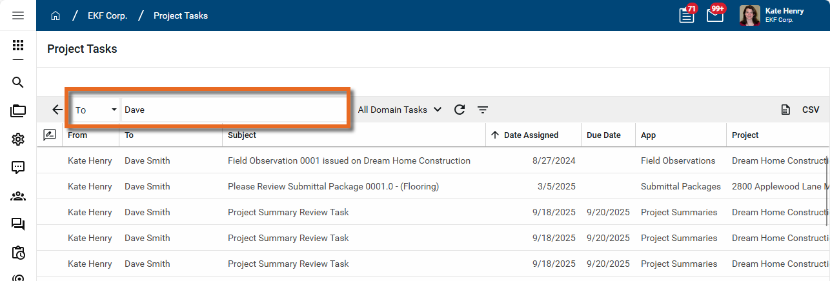Export the task list as CSV
The height and width of the screenshot is (281, 830).
pyautogui.click(x=800, y=110)
